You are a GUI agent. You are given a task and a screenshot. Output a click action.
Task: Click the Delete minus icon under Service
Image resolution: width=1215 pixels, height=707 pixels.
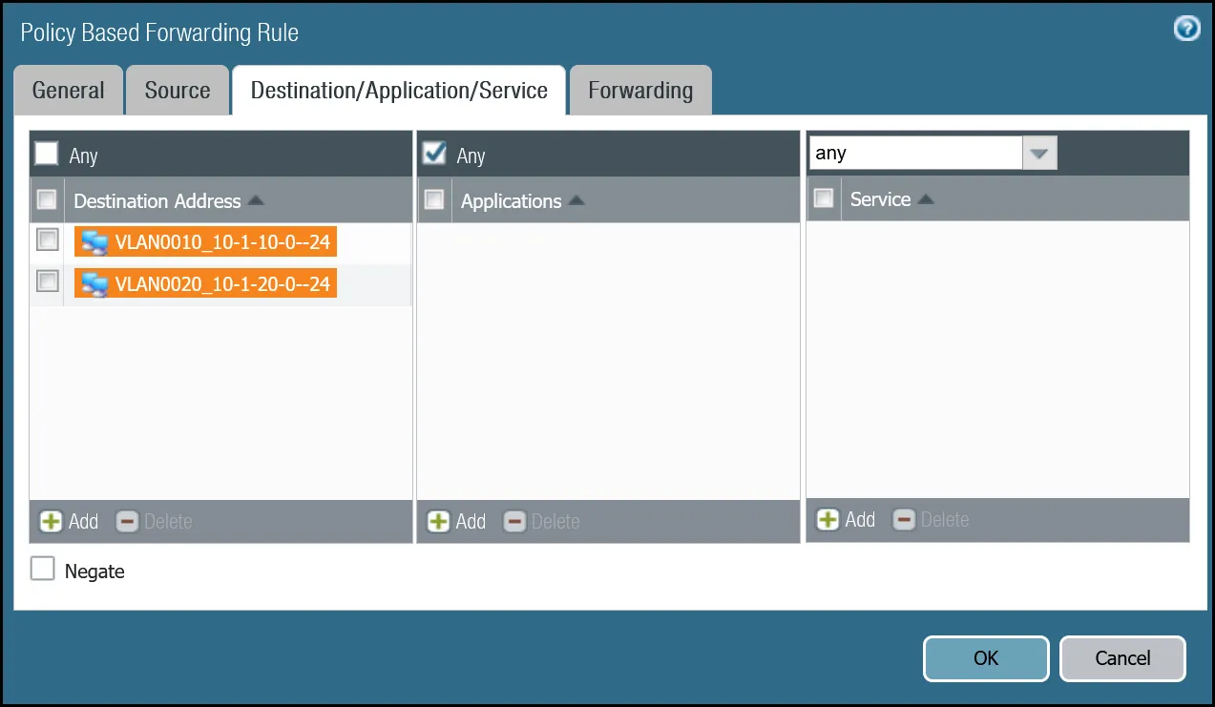(x=904, y=519)
